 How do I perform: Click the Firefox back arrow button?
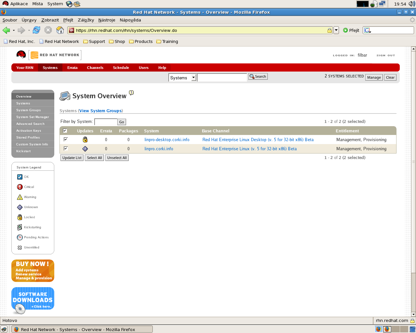(x=6, y=30)
